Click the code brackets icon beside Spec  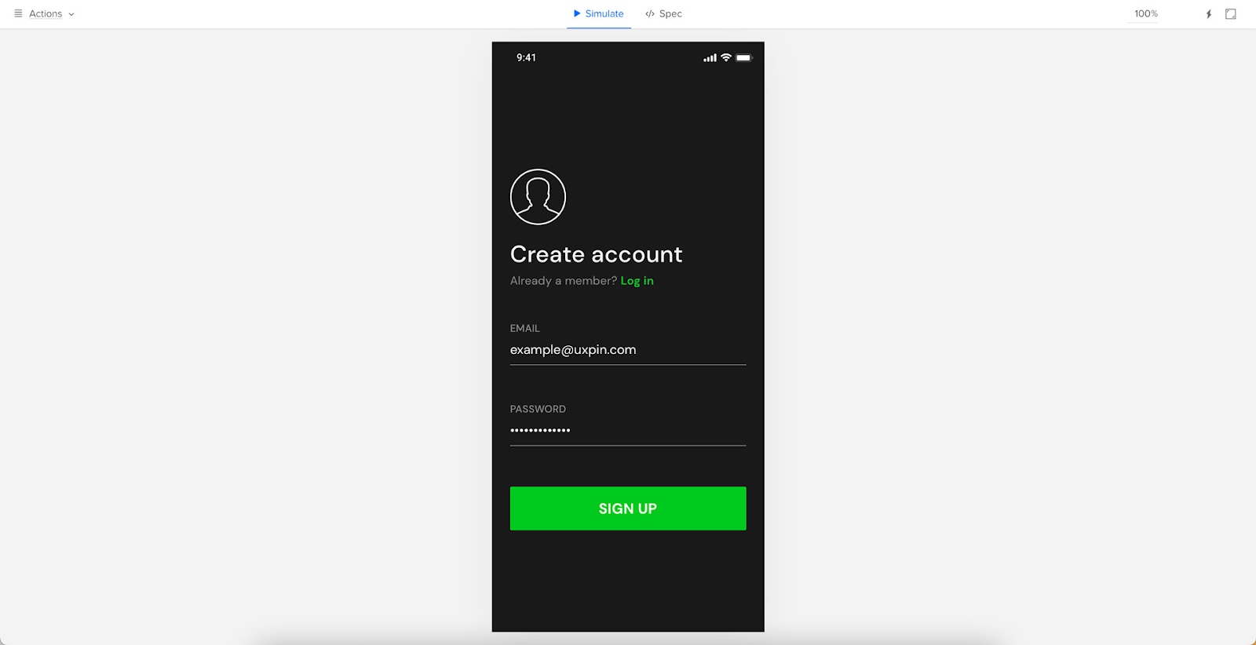pyautogui.click(x=650, y=13)
